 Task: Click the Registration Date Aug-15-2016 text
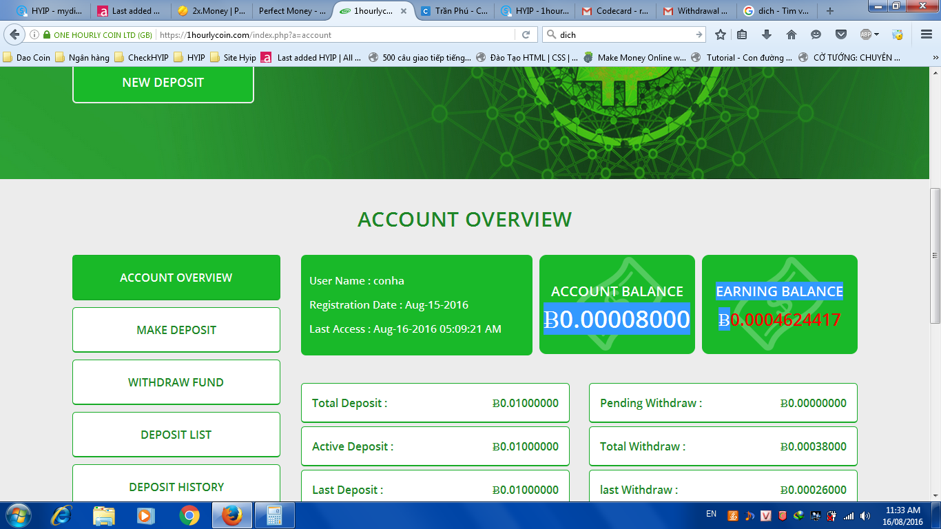[389, 304]
